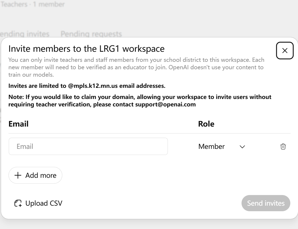Viewport: 298px width, 229px height.
Task: Expand the role chevron arrow beside Member
Action: click(x=242, y=147)
